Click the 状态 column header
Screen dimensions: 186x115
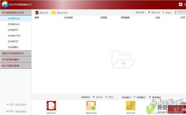click(x=158, y=18)
